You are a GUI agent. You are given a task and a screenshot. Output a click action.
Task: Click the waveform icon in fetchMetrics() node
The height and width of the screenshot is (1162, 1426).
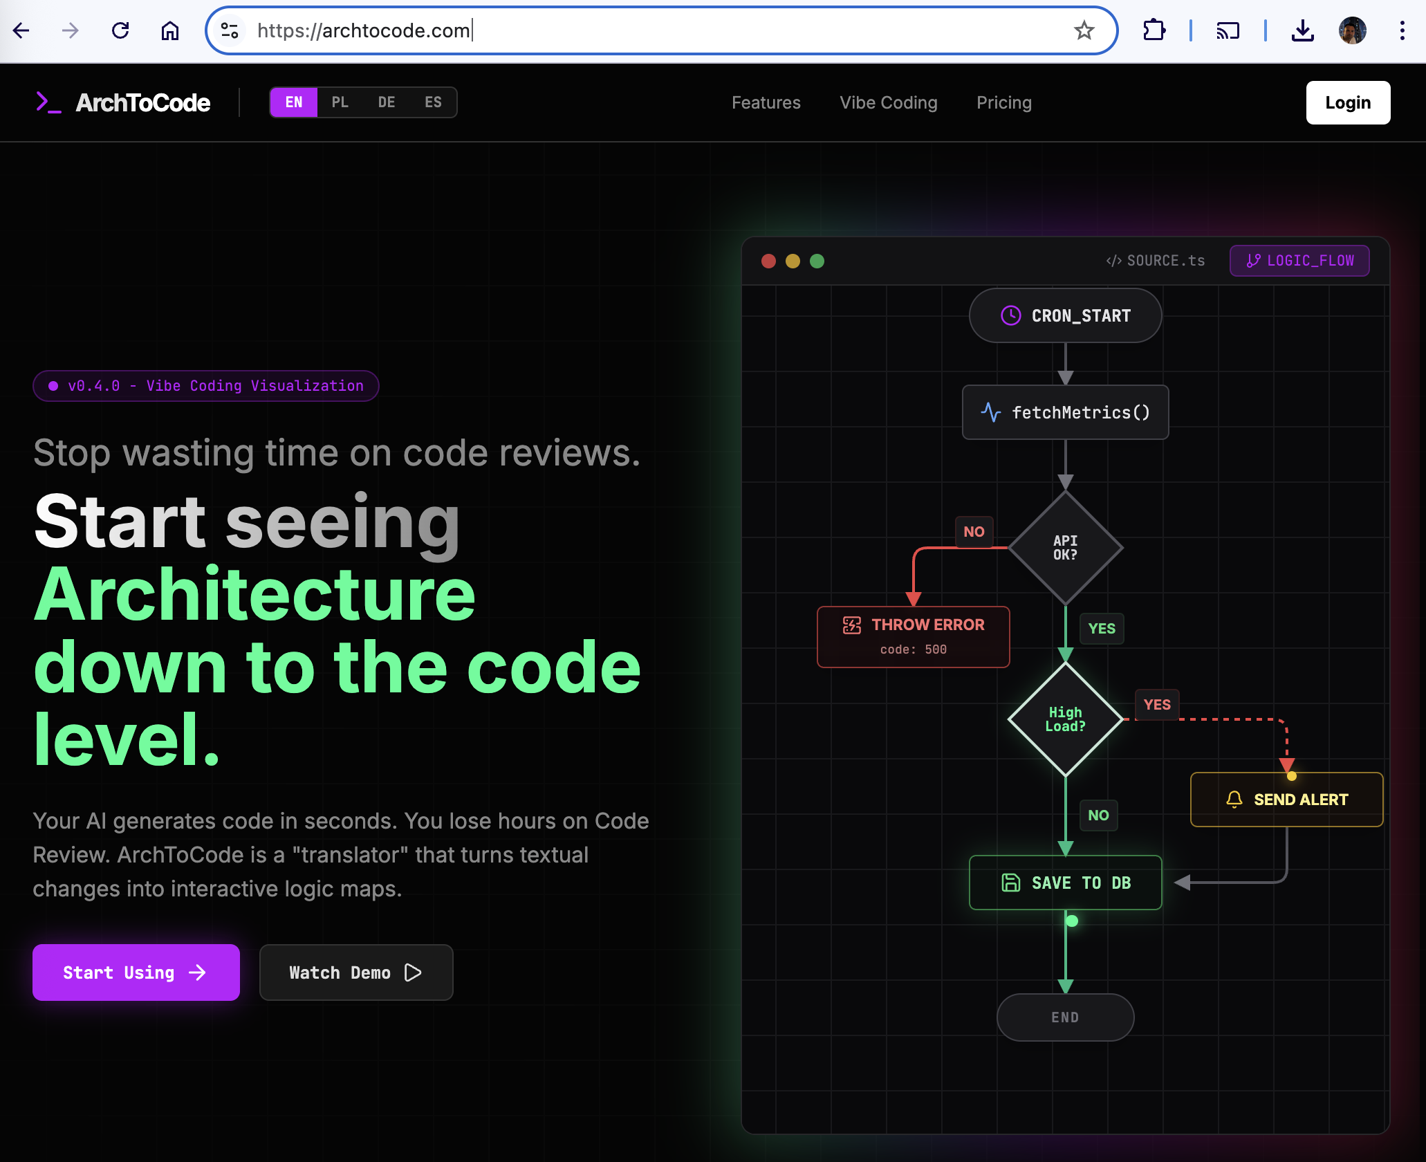(x=991, y=412)
